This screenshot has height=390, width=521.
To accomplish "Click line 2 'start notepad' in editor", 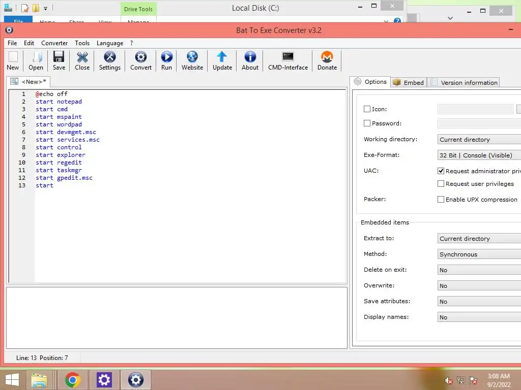I will [59, 102].
